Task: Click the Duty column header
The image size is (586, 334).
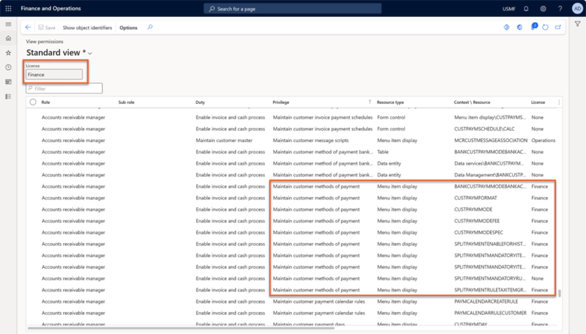Action: [x=200, y=102]
